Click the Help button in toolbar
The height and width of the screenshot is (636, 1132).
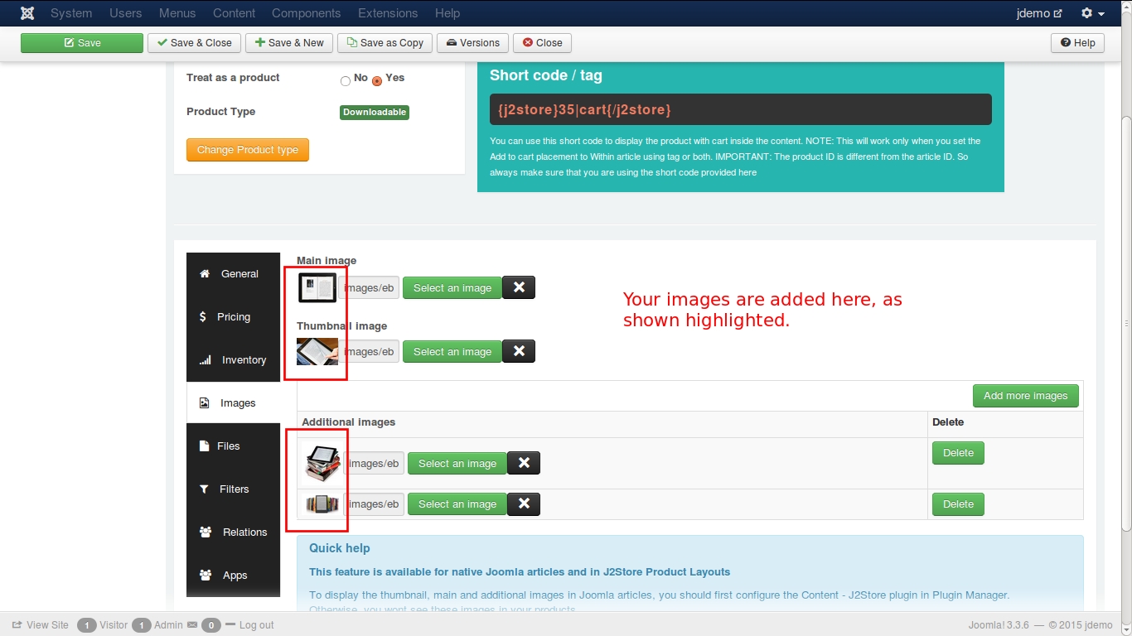(x=1077, y=43)
